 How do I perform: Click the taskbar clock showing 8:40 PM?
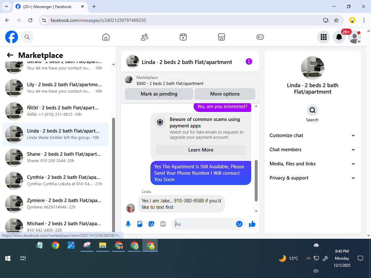tap(342, 258)
